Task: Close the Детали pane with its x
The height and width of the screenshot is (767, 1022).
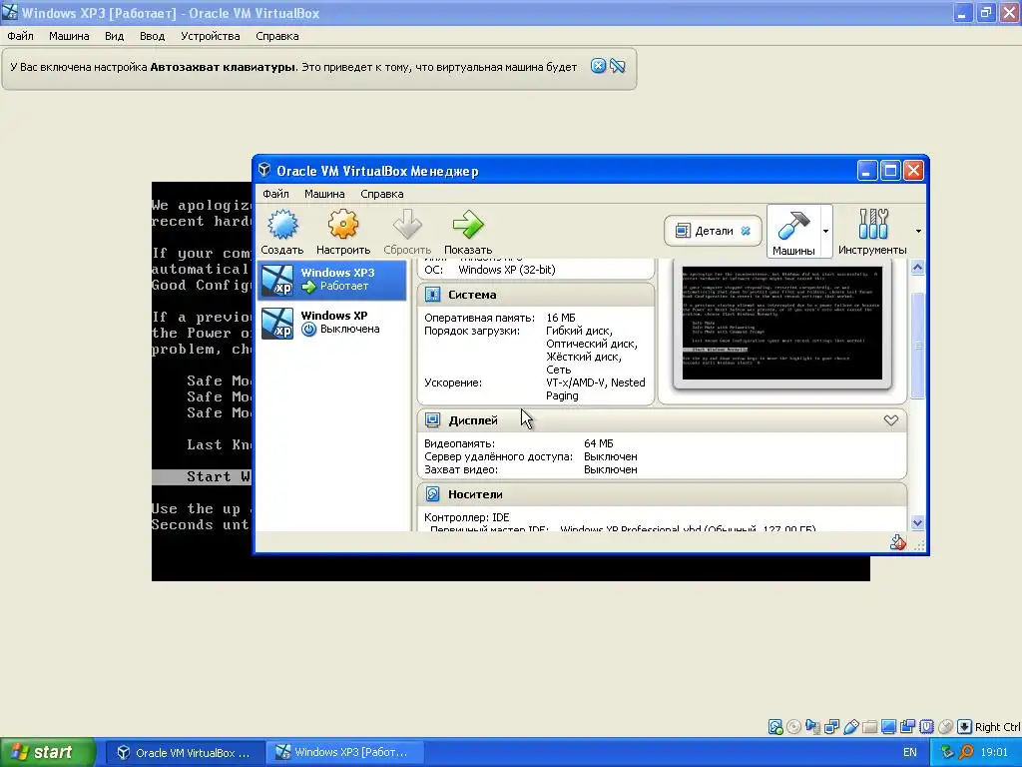Action: coord(746,231)
